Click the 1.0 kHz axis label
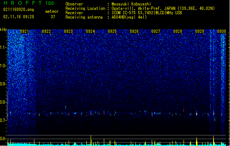The width and height of the screenshot is (230, 146). click(3, 66)
